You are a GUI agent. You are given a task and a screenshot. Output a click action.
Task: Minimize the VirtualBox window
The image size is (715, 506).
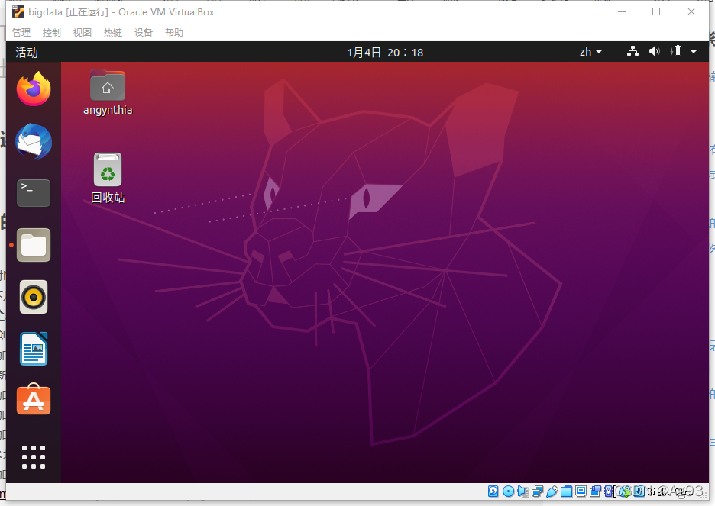point(622,11)
